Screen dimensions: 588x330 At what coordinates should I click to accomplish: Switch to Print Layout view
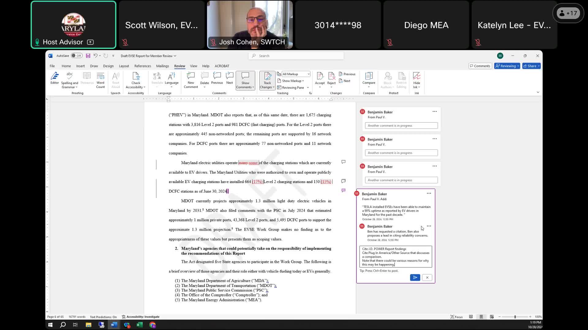coord(481,317)
